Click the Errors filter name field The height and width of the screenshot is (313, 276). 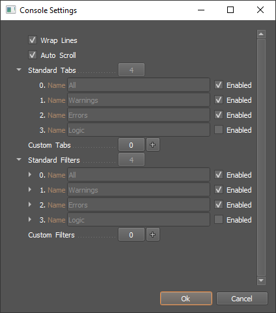pyautogui.click(x=139, y=204)
